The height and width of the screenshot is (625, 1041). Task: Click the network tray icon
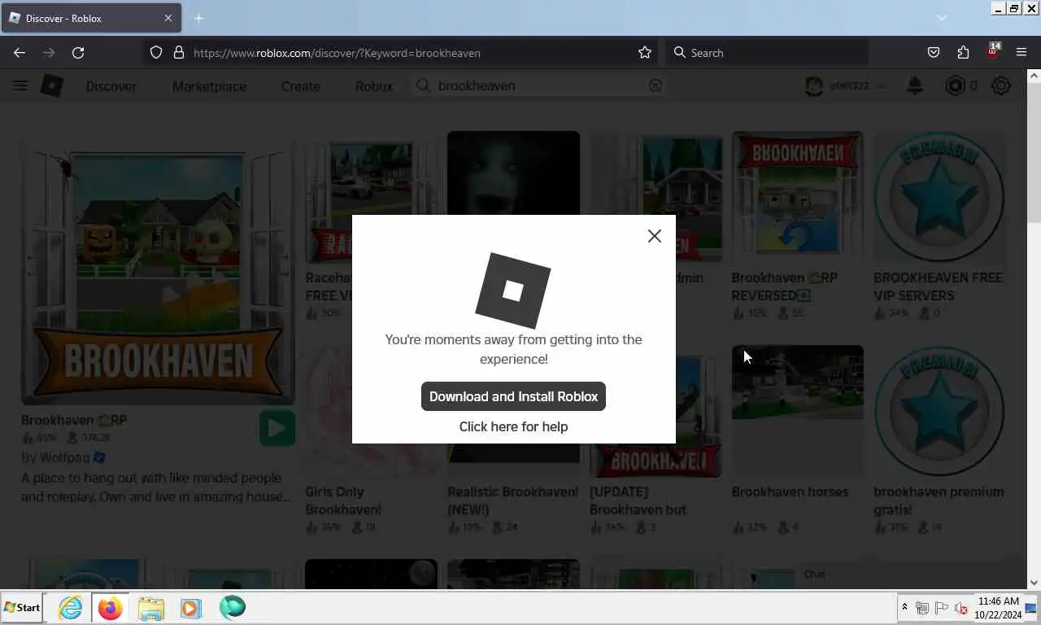coord(922,608)
